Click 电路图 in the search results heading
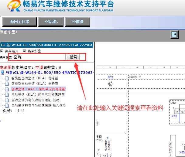This screenshot has height=157, width=185. tap(6, 67)
